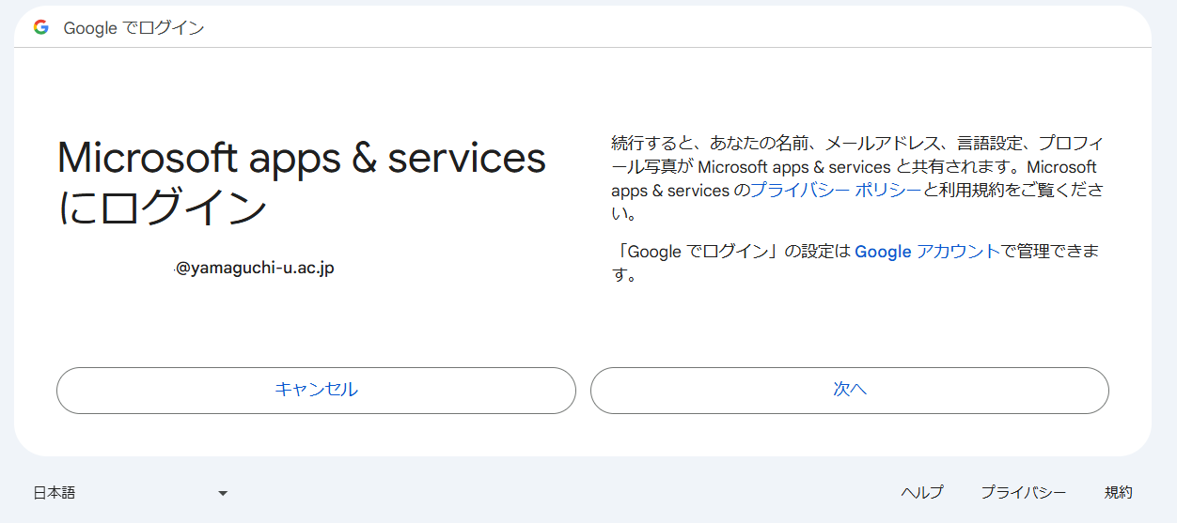Image resolution: width=1177 pixels, height=523 pixels.
Task: Open the 日本語 language dropdown
Action: 131,492
